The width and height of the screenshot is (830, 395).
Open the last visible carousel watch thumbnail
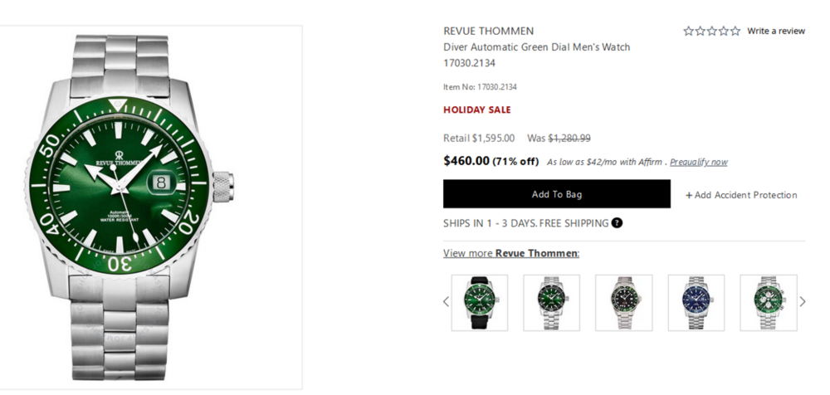tap(768, 302)
